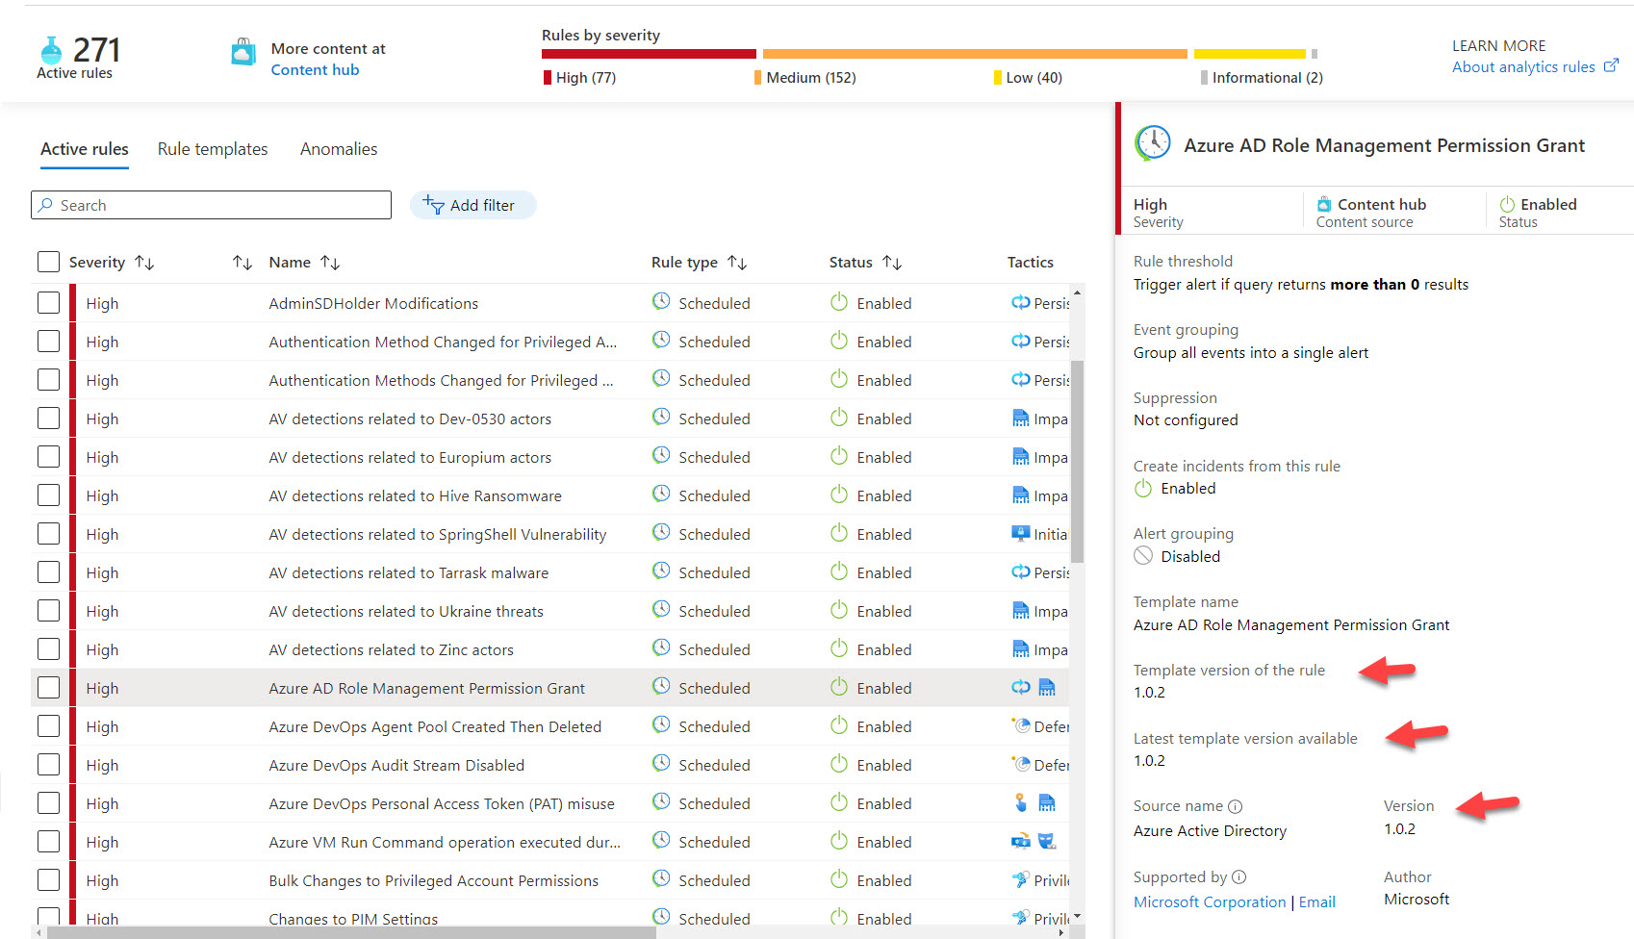Click the Impact tactic icon for Hive Ransomware rule

[x=1021, y=495]
